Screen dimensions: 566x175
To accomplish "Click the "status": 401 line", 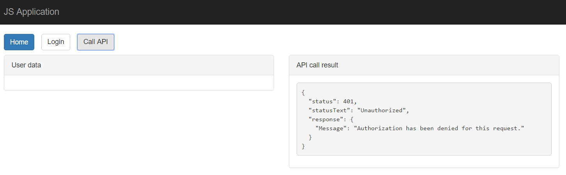I will pos(333,101).
